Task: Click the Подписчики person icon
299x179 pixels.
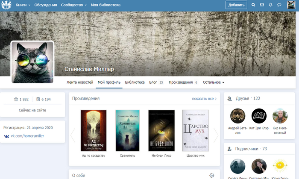Action: coord(229,149)
